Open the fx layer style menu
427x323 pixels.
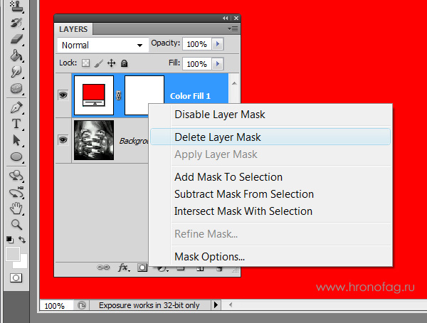124,268
